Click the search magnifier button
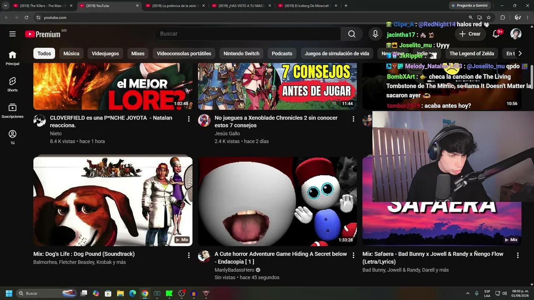This screenshot has height=300, width=534. coord(352,34)
